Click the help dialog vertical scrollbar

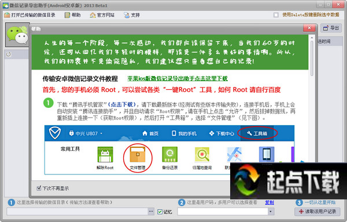tap(312, 58)
